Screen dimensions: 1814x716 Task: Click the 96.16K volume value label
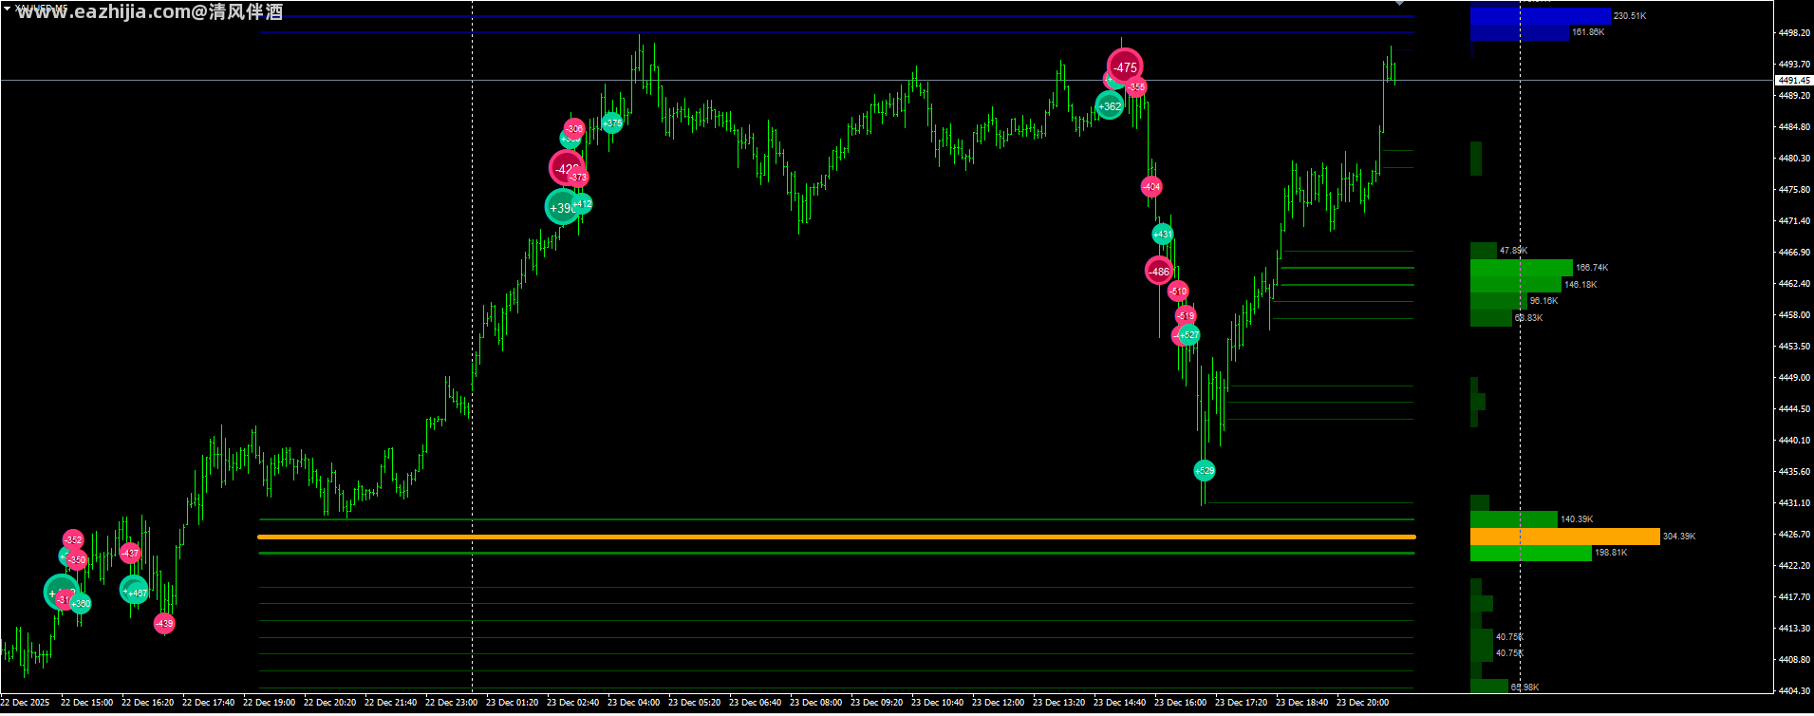coord(1543,301)
